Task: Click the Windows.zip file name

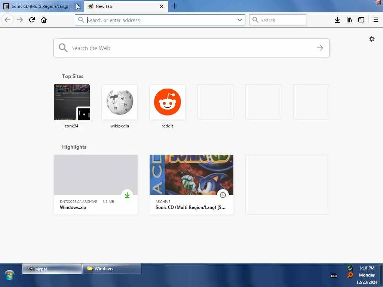Action: pyautogui.click(x=73, y=207)
